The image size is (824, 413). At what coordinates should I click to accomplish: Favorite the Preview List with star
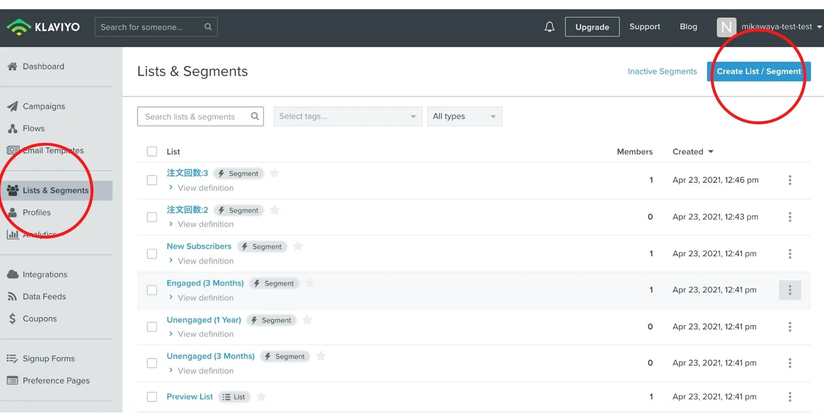tap(261, 397)
